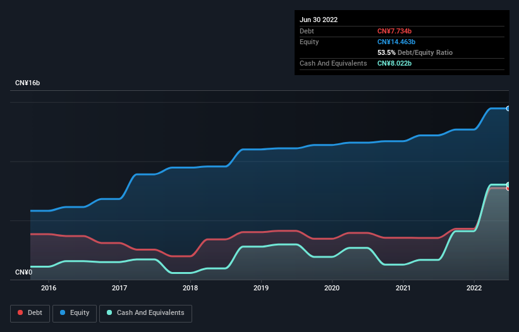Click the Jun 30 2022 tooltip date
519x332 pixels.
point(319,20)
